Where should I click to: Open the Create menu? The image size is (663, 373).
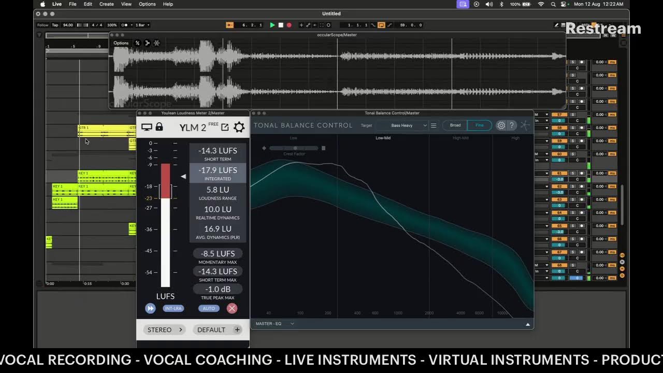pyautogui.click(x=107, y=4)
